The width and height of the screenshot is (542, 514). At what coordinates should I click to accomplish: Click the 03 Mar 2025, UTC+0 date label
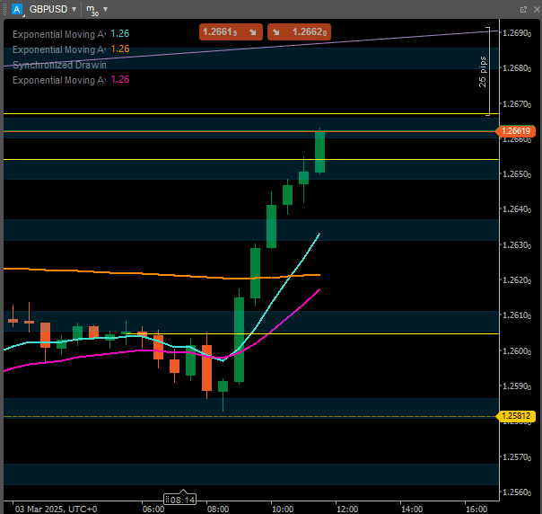(x=56, y=510)
